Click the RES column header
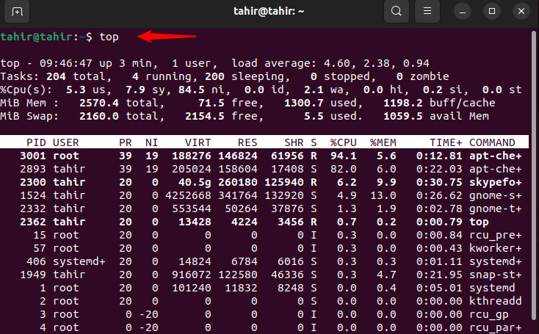The image size is (539, 334). (x=247, y=142)
